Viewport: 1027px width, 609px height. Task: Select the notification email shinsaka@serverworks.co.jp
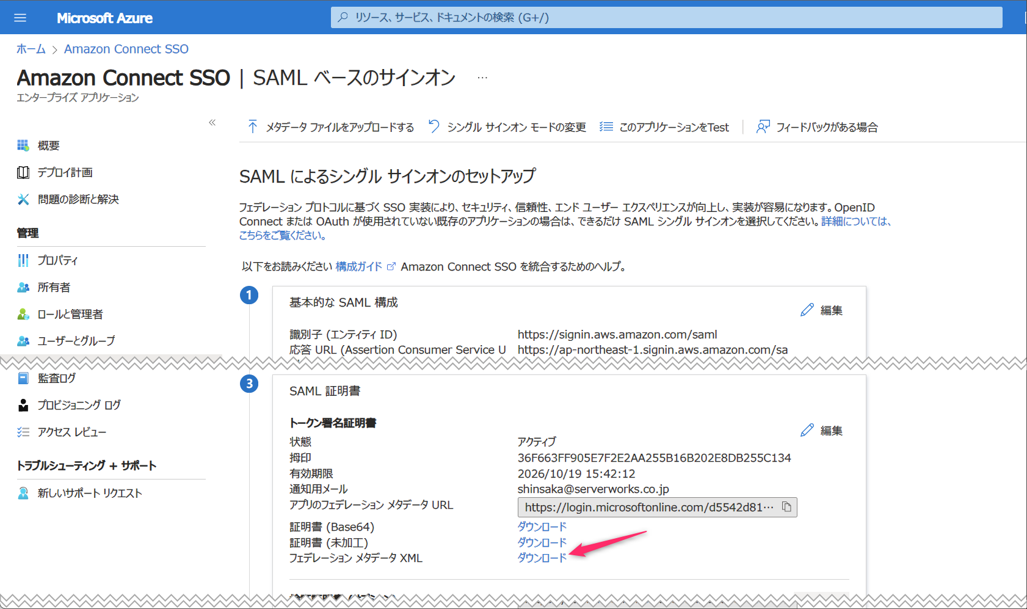[593, 489]
